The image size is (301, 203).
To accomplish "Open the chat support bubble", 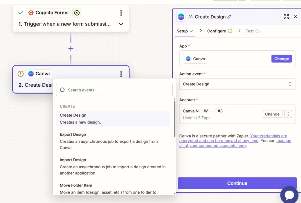I will click(x=289, y=195).
